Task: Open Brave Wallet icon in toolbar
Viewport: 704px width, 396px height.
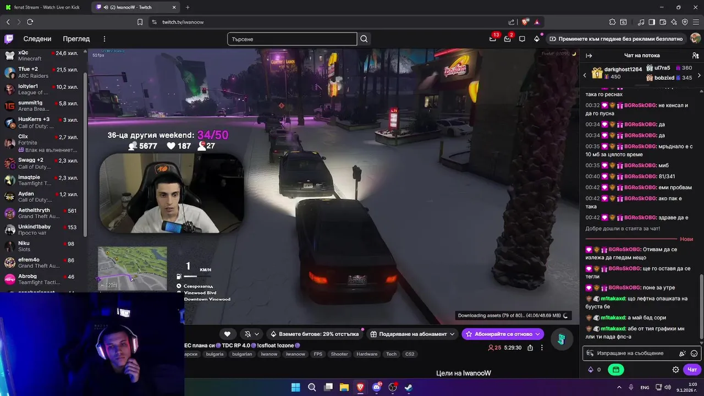Action: (663, 22)
